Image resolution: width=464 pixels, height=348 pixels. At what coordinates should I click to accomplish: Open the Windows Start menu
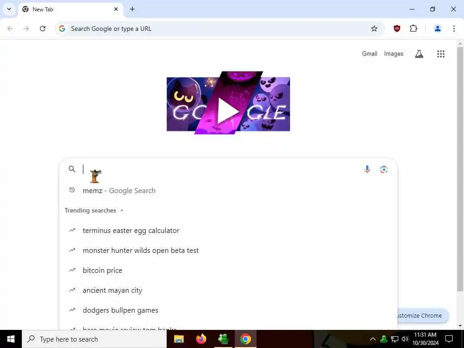[11, 339]
